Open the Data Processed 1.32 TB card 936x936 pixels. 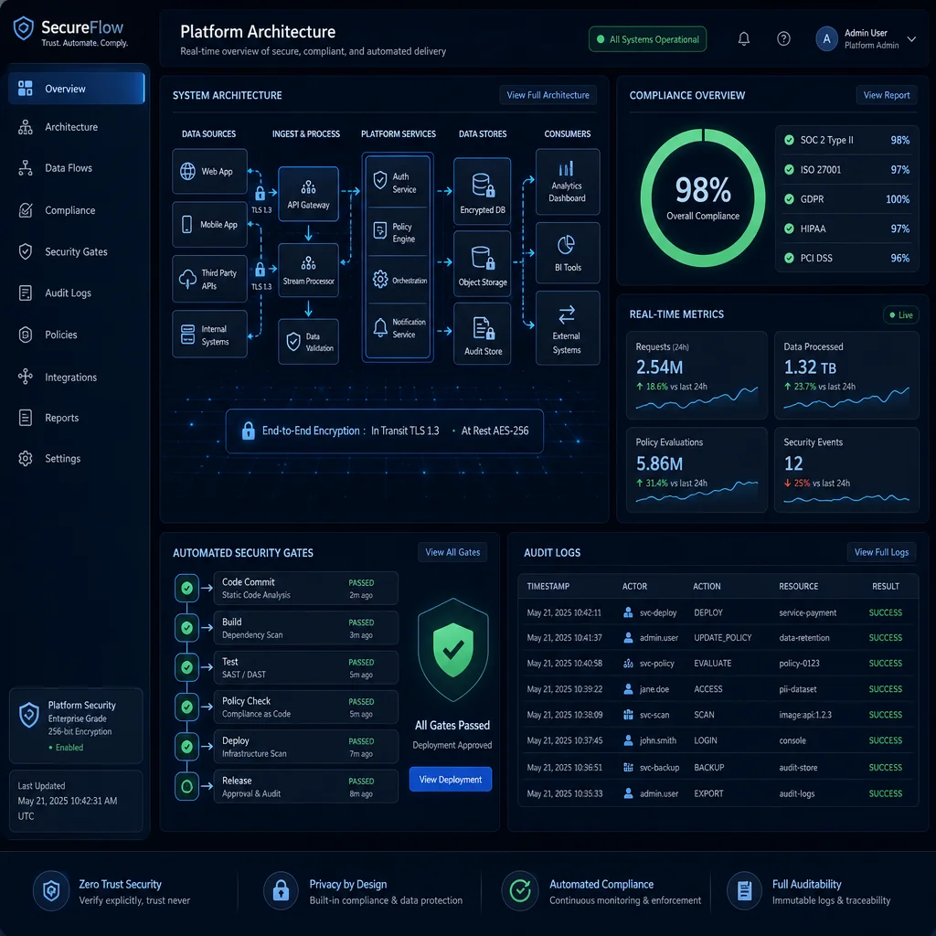pos(846,375)
